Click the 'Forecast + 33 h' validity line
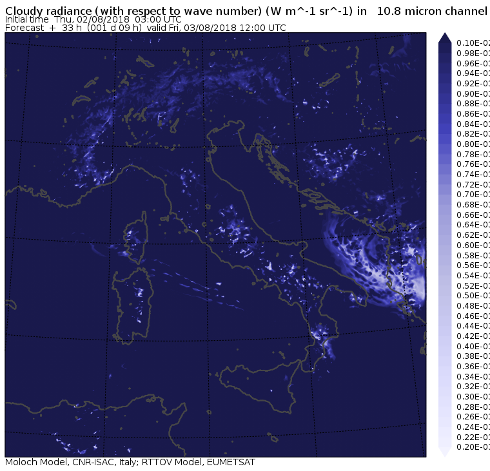The height and width of the screenshot is (471, 490). pos(145,28)
